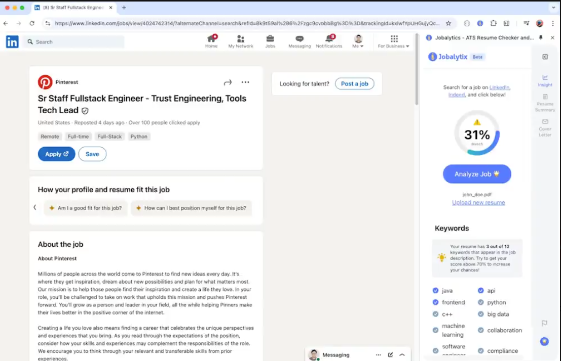Open the browser profile avatar
The height and width of the screenshot is (361, 561).
tap(540, 23)
